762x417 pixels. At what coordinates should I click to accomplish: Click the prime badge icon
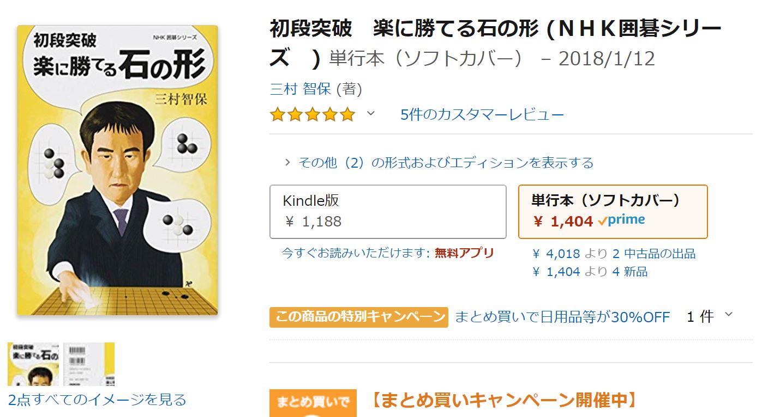(622, 220)
